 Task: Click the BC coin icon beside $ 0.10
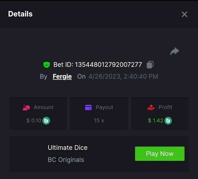tap(46, 120)
